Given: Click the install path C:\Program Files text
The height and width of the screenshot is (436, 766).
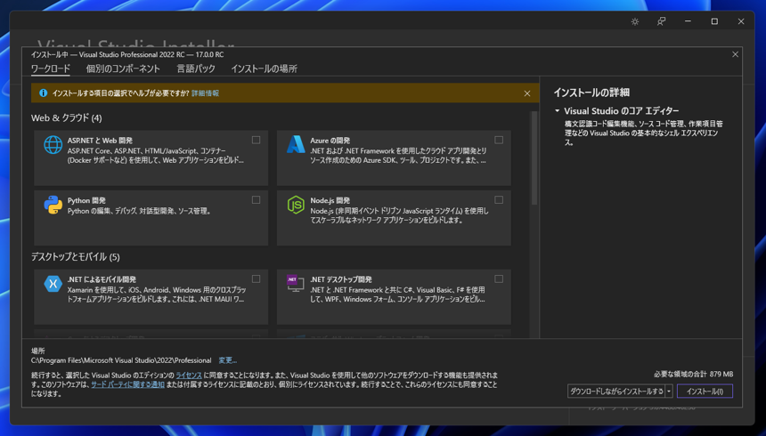Looking at the screenshot, I should pyautogui.click(x=121, y=360).
